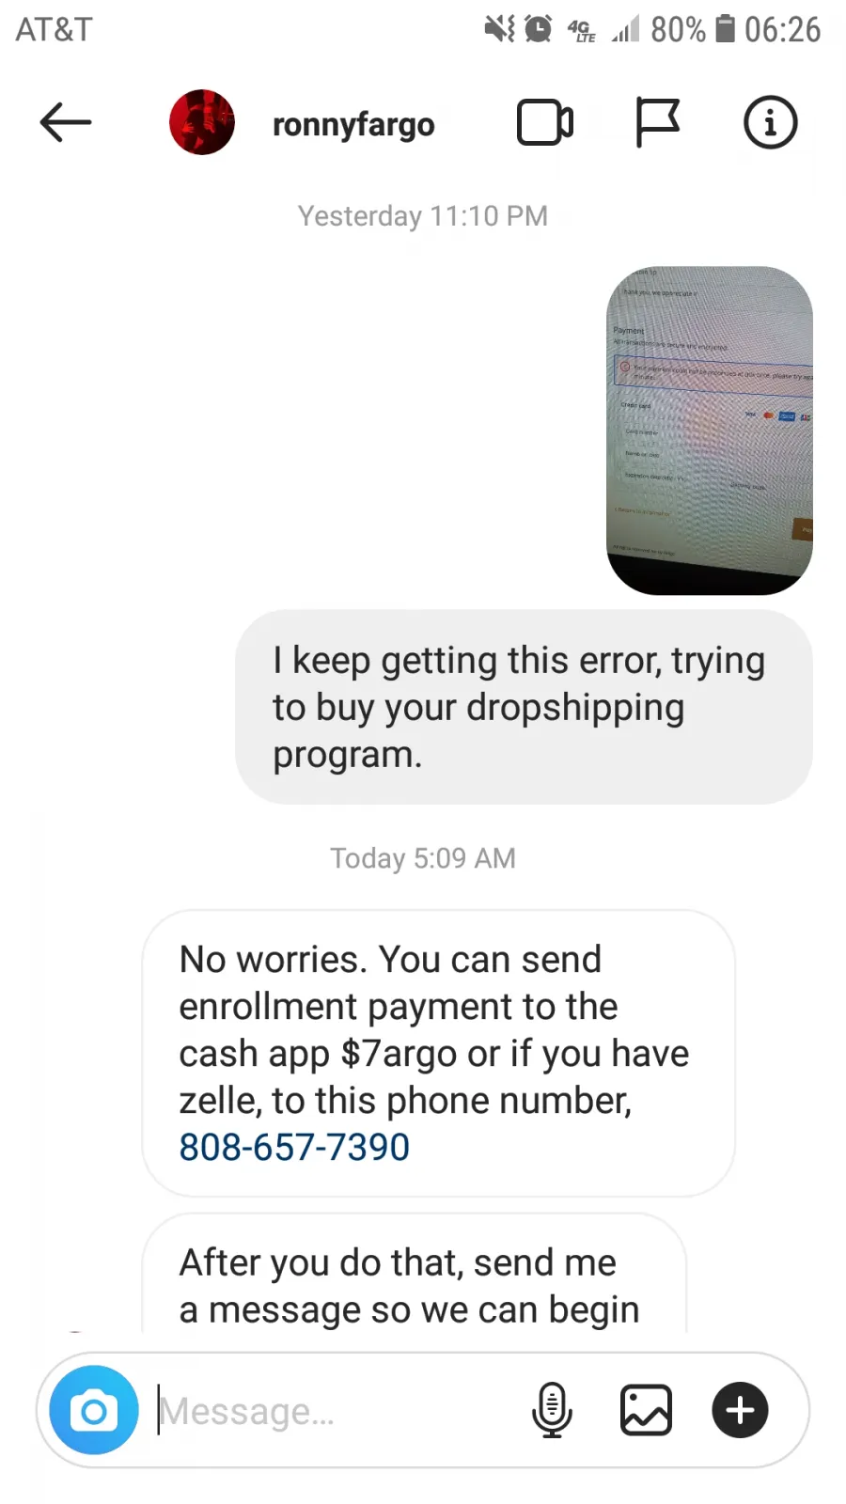Open the sent error screenshot photo
This screenshot has width=846, height=1504.
[710, 431]
